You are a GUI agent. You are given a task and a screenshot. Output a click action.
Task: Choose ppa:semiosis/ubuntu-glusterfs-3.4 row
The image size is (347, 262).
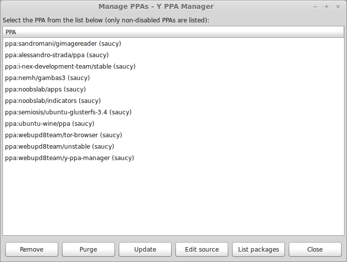coord(173,112)
